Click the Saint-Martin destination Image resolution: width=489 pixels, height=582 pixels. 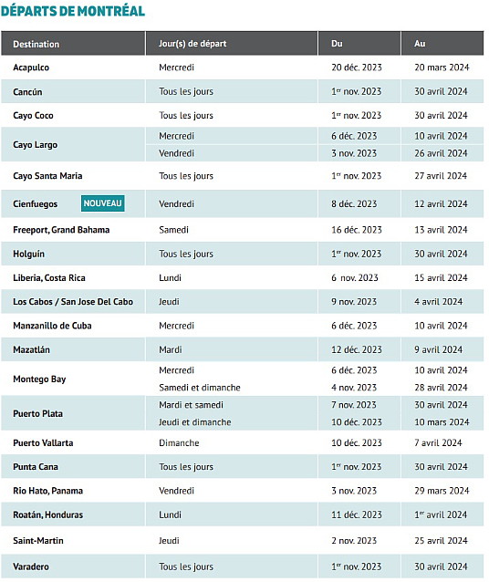pos(38,540)
